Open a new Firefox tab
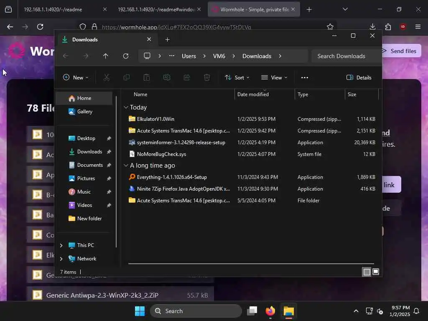Image resolution: width=428 pixels, height=321 pixels. point(309,10)
